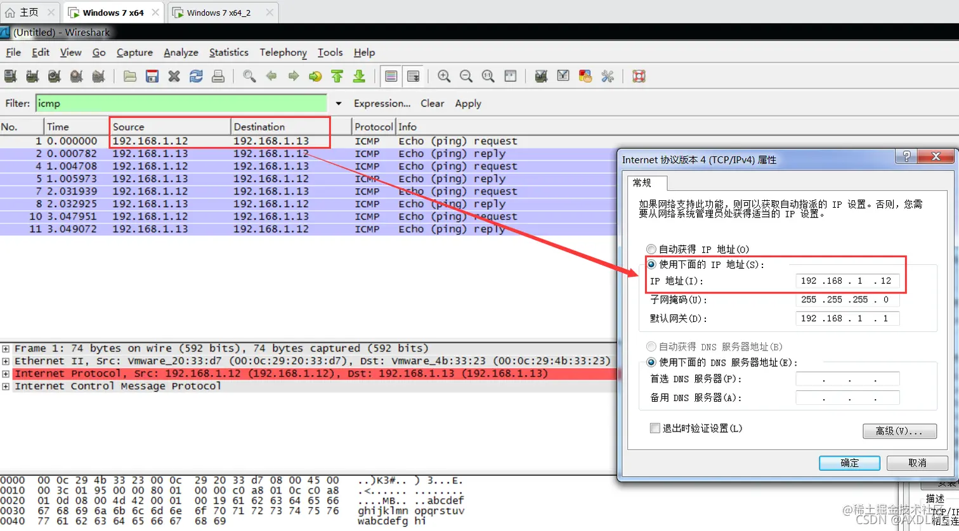
Task: Open the Telephony menu
Action: point(283,53)
